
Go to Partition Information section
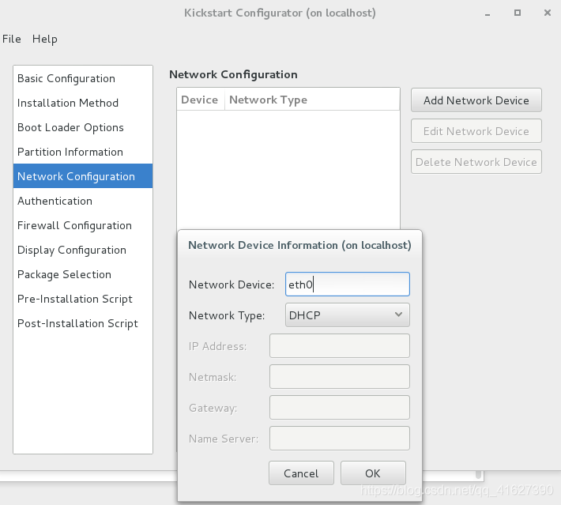[x=83, y=152]
